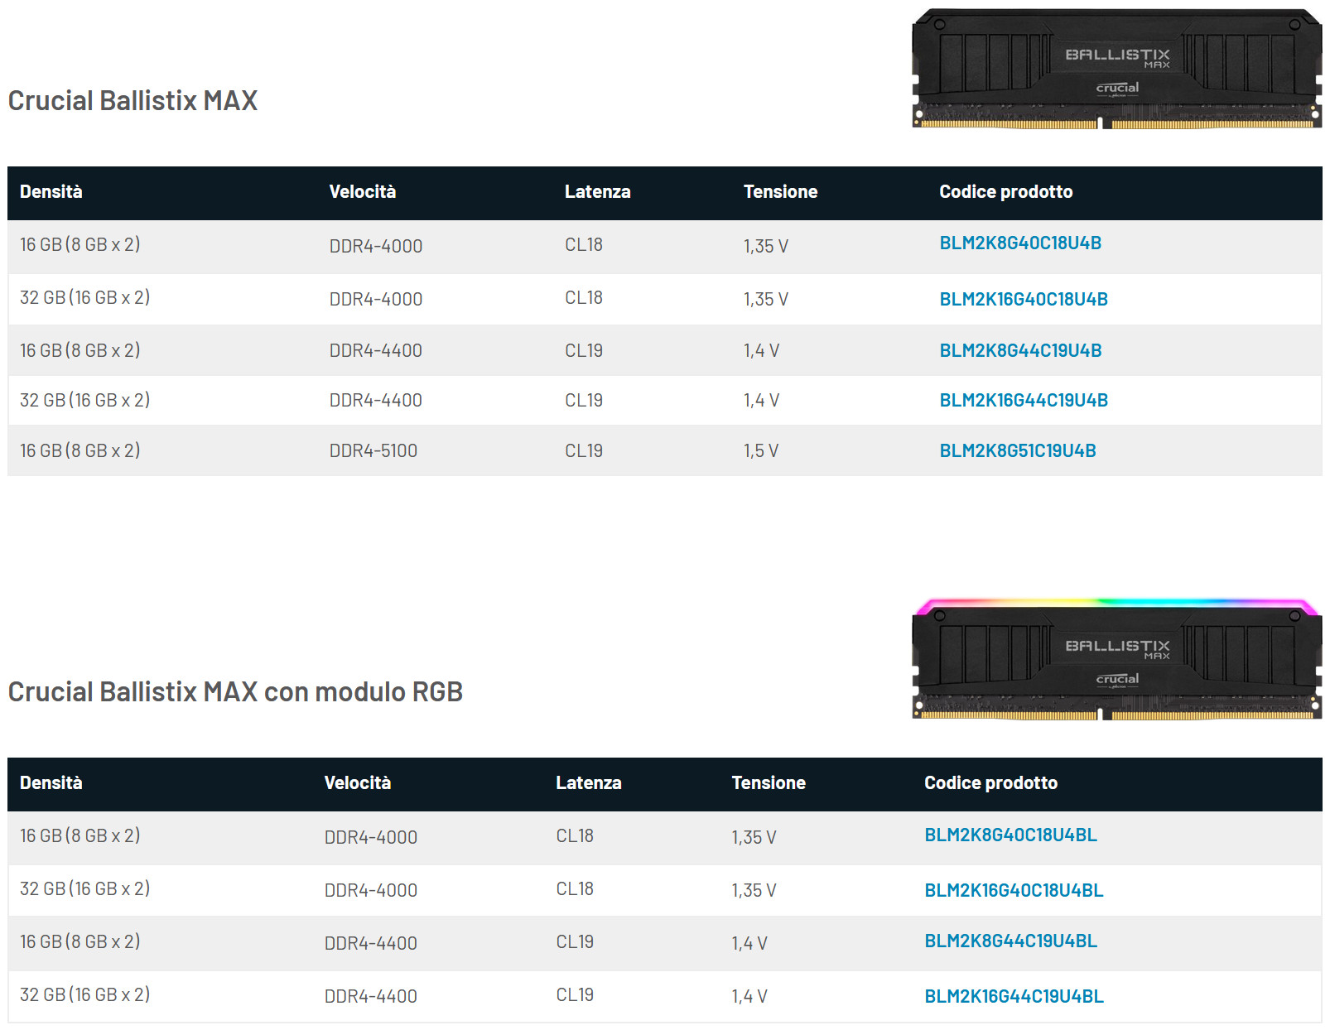Select 16 GB density in BLM2K8G40C18U4BL row

80,836
